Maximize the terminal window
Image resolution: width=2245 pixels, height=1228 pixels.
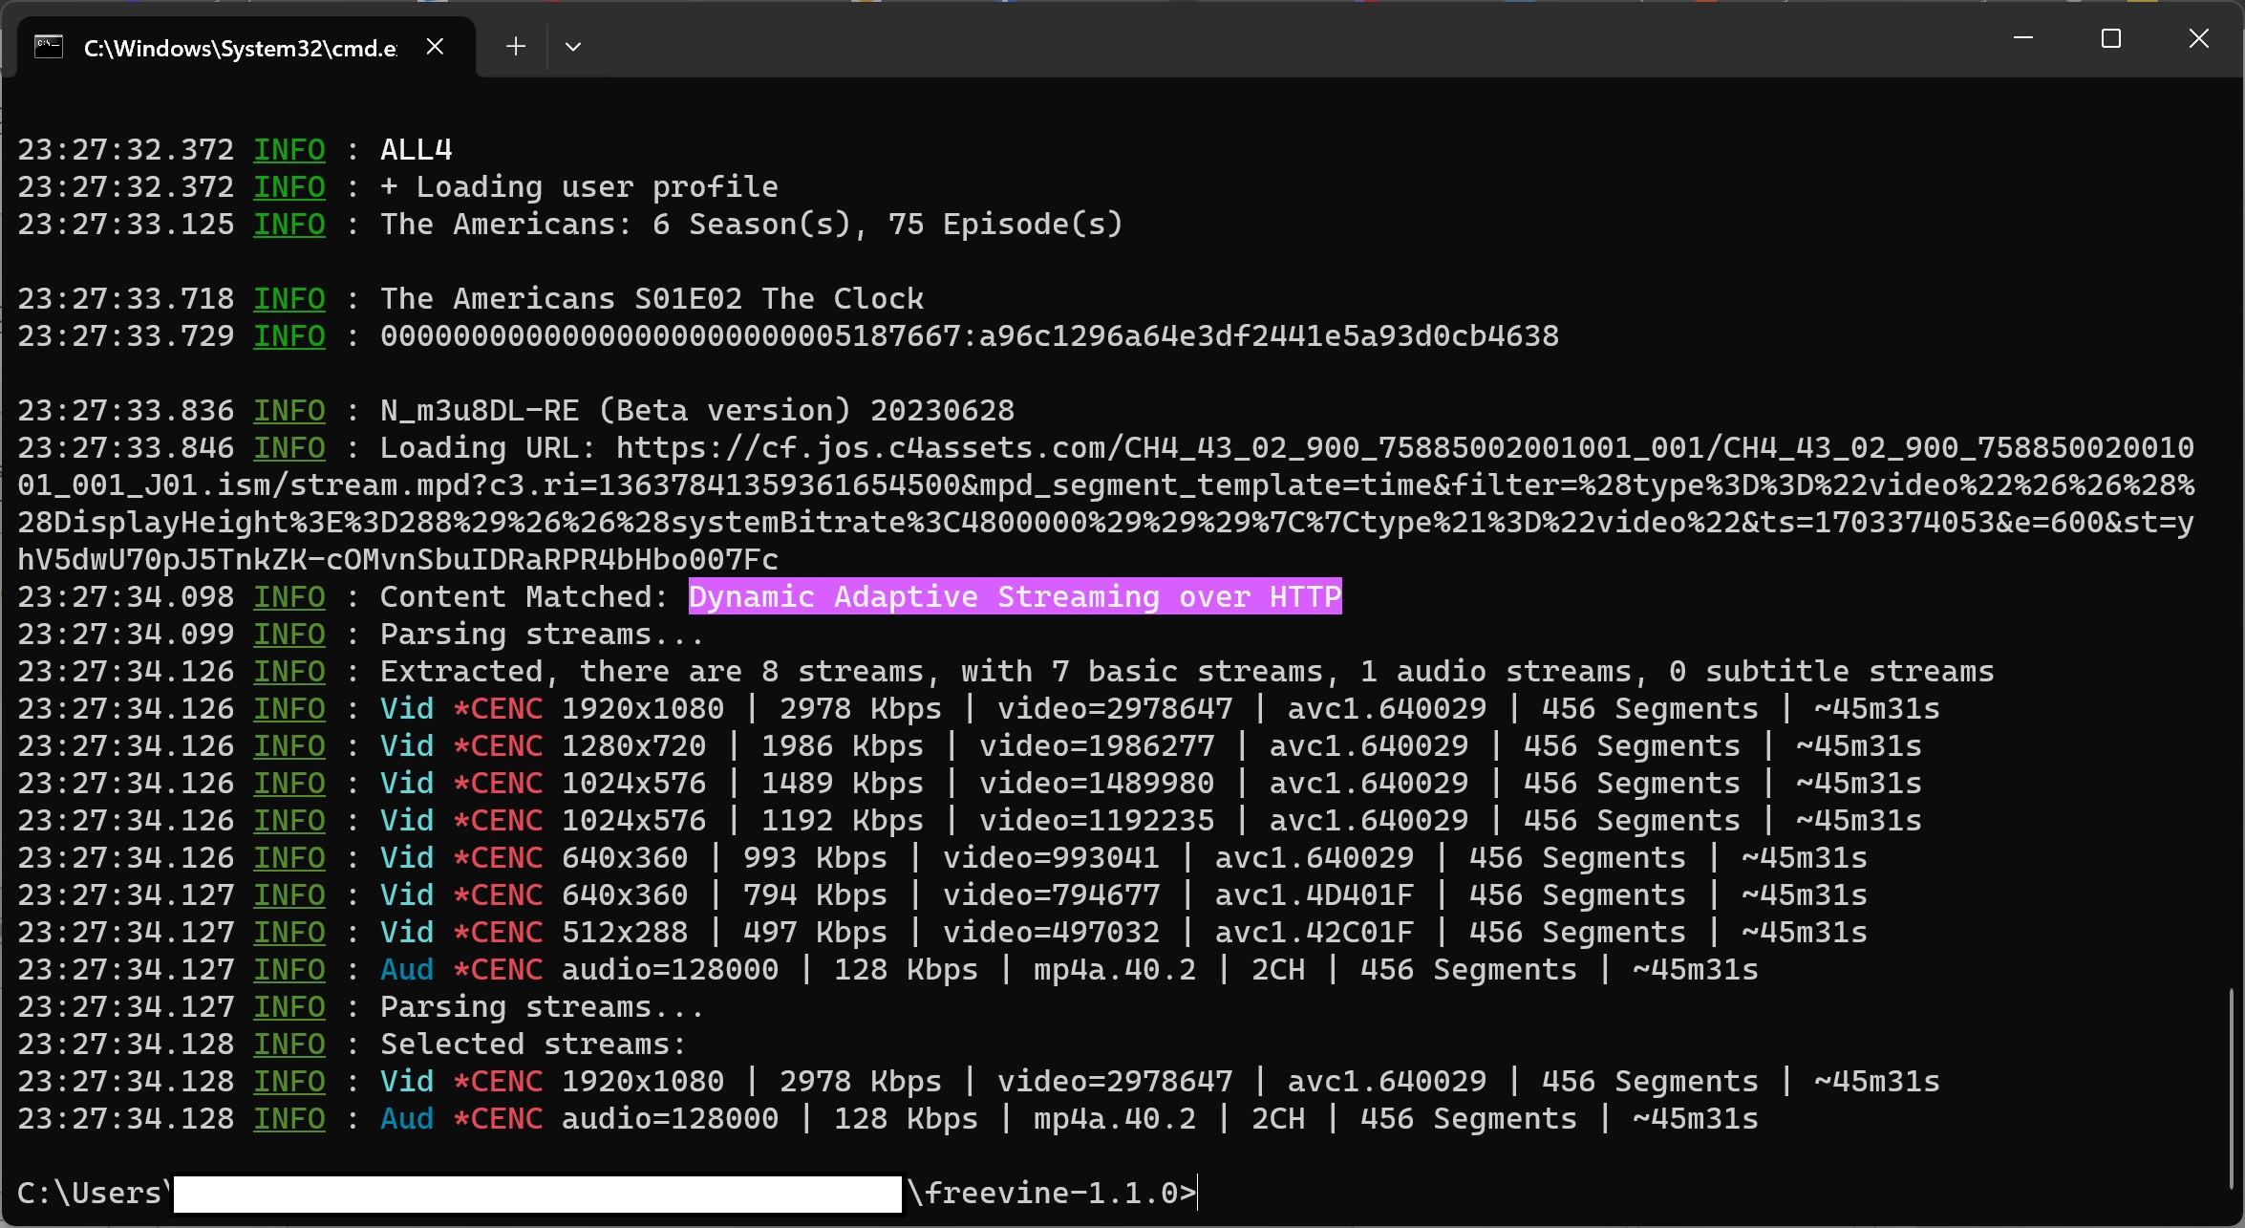pos(2111,39)
